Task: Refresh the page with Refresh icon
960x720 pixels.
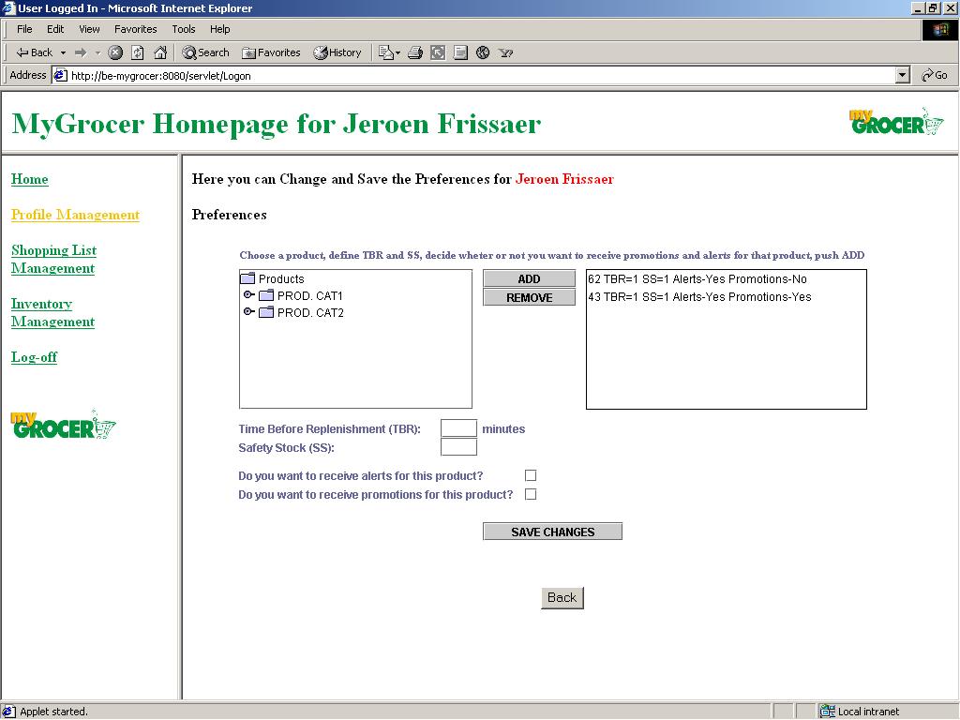Action: pos(138,52)
